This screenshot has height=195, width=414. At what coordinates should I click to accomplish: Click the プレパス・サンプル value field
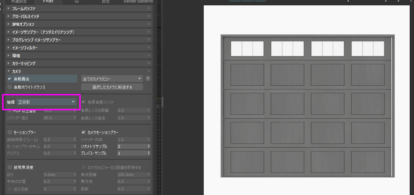tap(131, 153)
